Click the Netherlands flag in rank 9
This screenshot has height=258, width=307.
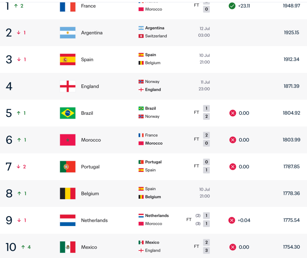pyautogui.click(x=67, y=220)
